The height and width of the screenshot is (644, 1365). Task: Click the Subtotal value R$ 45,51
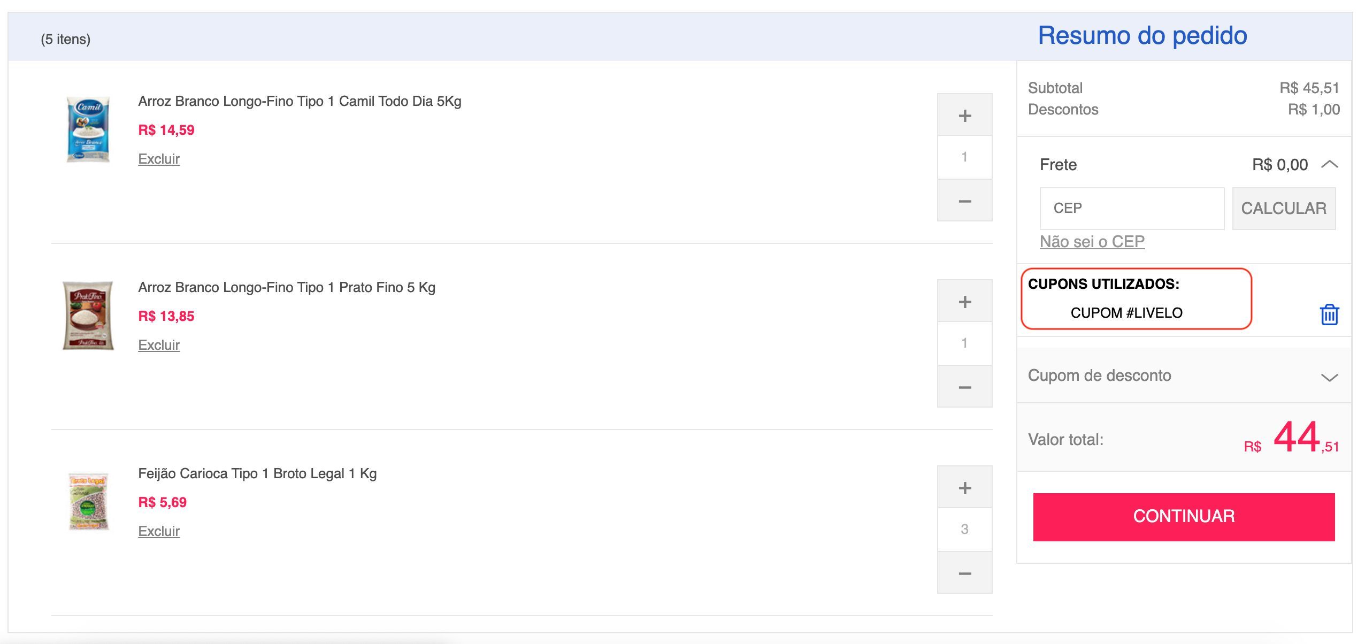coord(1309,88)
